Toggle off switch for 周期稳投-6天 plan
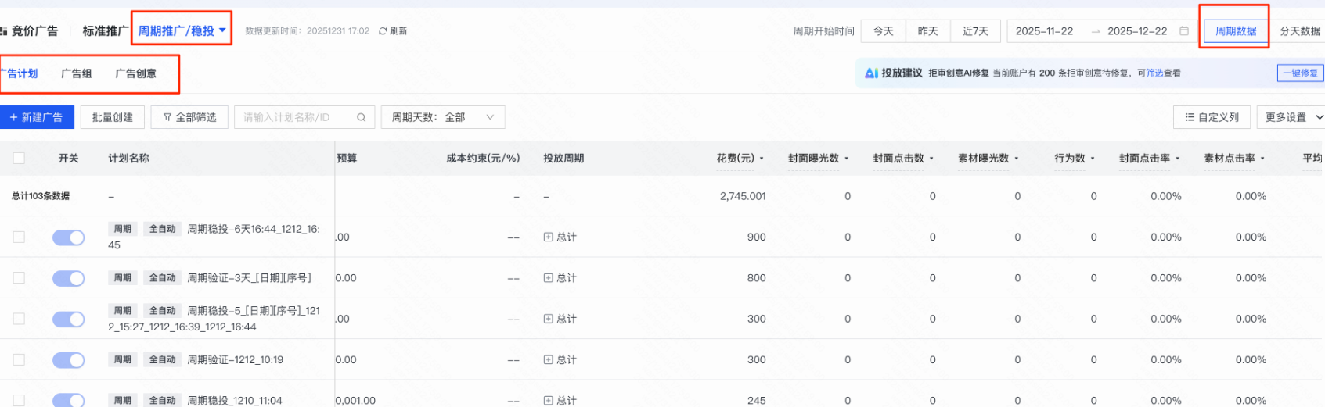 pos(69,237)
